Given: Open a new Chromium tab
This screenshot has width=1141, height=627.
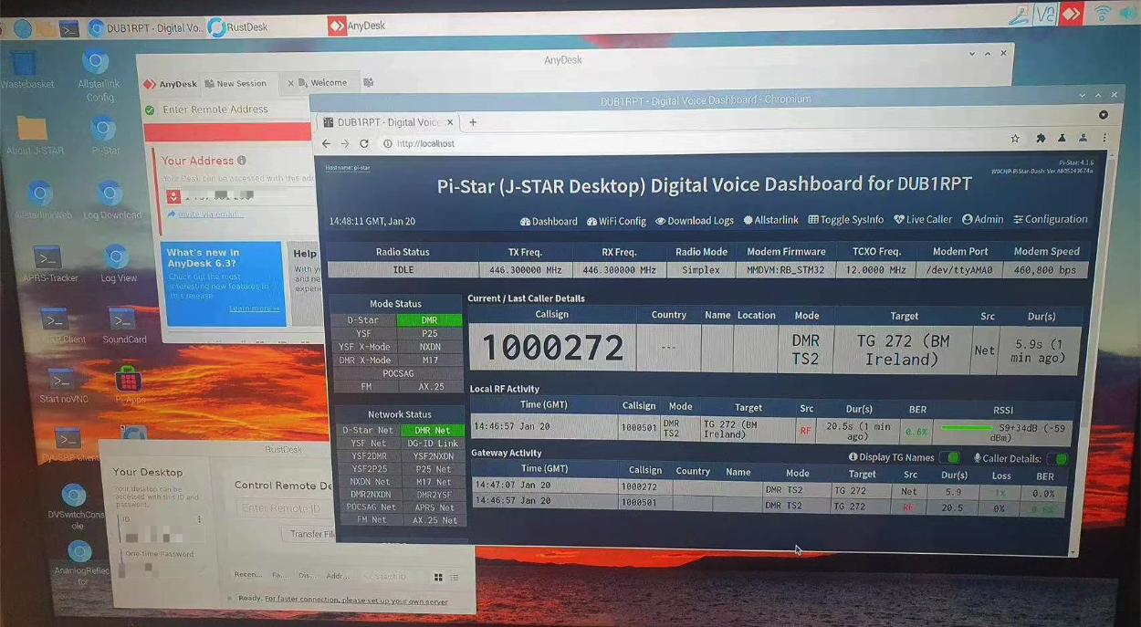Looking at the screenshot, I should [473, 122].
